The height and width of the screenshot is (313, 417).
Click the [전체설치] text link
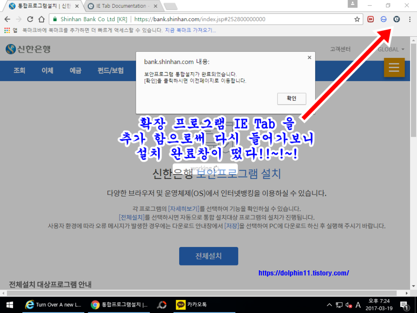[x=132, y=217]
